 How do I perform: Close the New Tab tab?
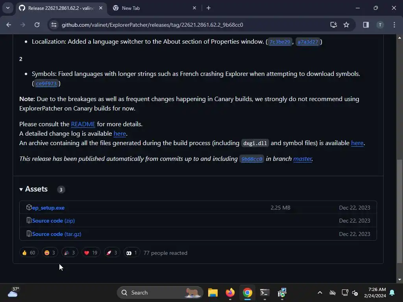click(194, 8)
